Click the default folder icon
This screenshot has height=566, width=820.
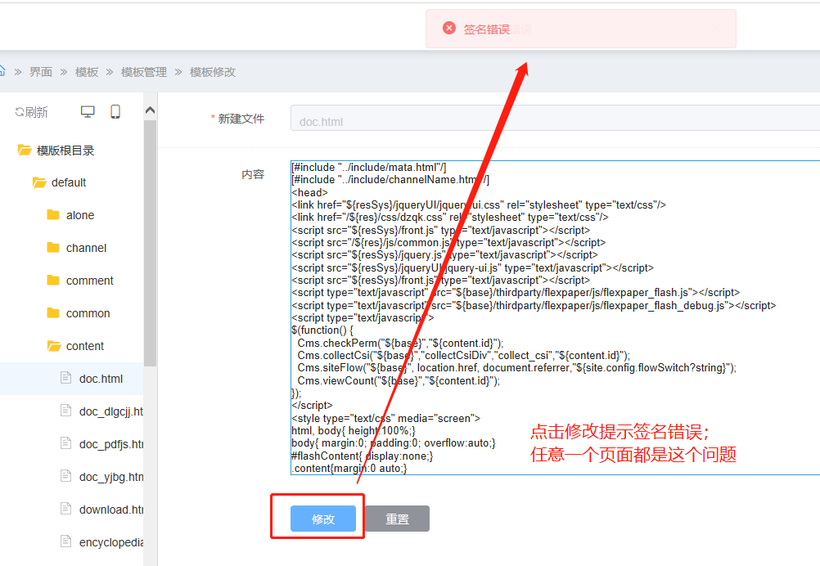[x=39, y=182]
